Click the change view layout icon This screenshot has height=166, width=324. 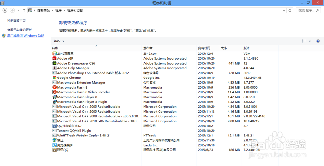point(304,41)
